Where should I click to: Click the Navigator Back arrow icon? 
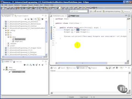click(x=26, y=19)
